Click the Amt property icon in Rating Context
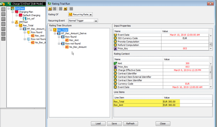This screenshot has width=217, height=127. pyautogui.click(x=115, y=63)
